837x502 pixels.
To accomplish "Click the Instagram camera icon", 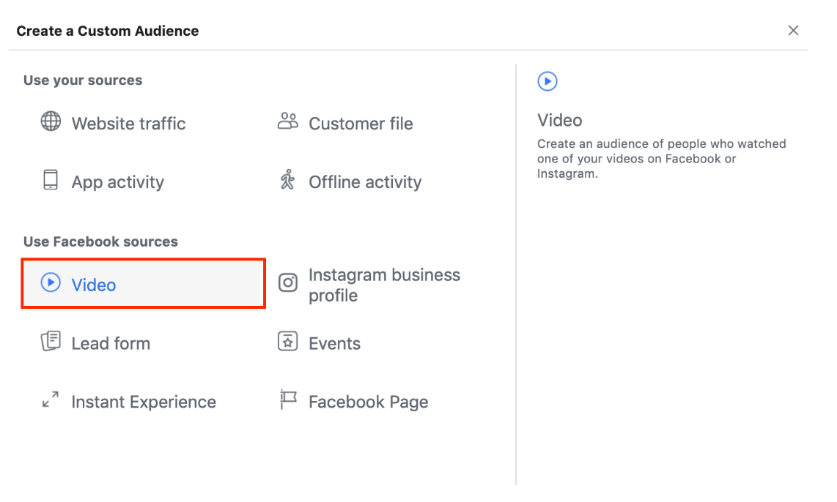I will click(288, 283).
